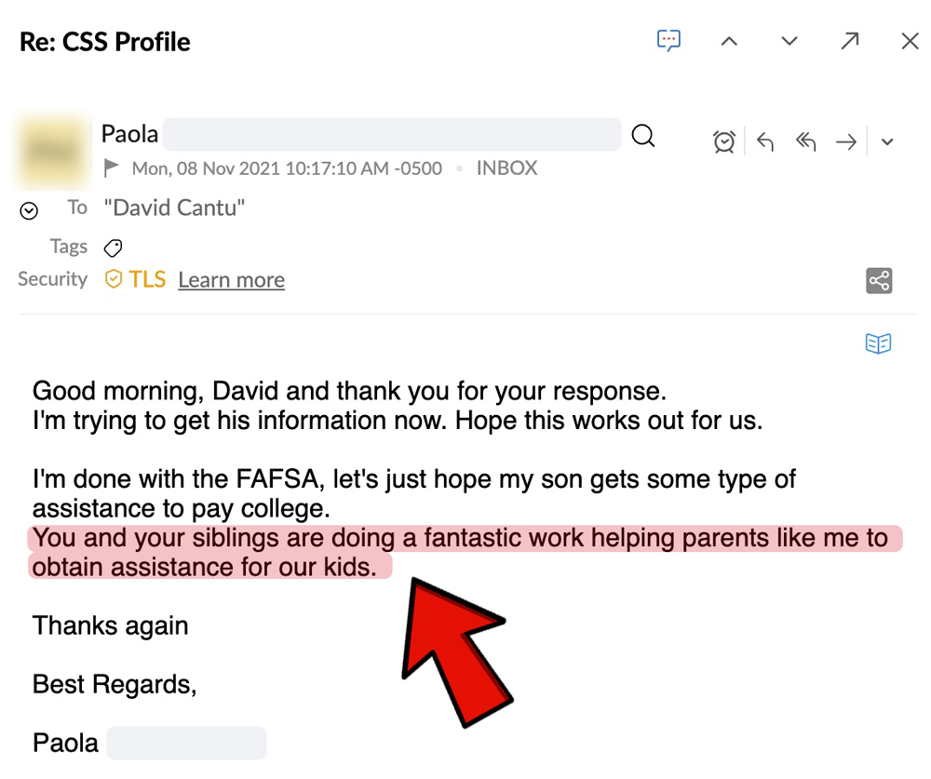Click Paola's blurred sender avatar
Screen dimensions: 931x779
point(53,151)
